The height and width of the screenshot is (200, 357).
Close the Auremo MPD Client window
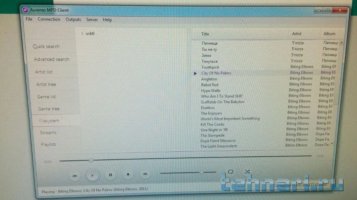click(x=340, y=10)
